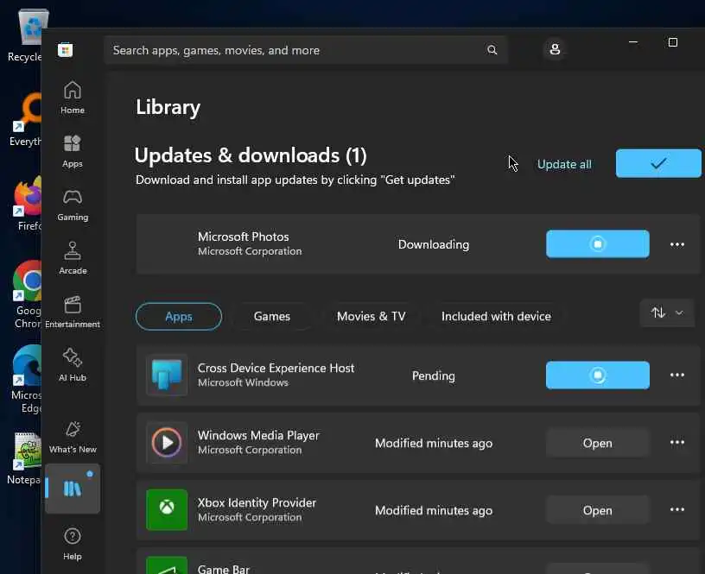Click the search apps, games, movies field

[306, 50]
